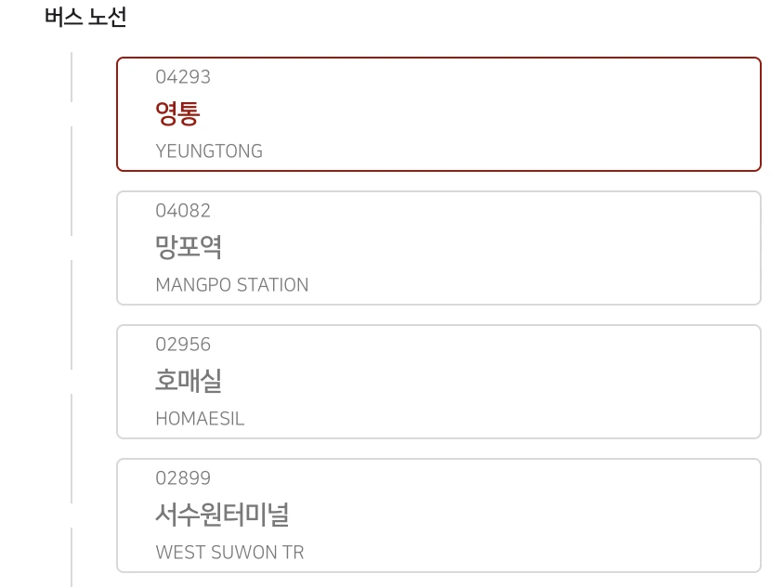This screenshot has height=587, width=784.
Task: Click the station code 04082
Action: [x=184, y=212]
